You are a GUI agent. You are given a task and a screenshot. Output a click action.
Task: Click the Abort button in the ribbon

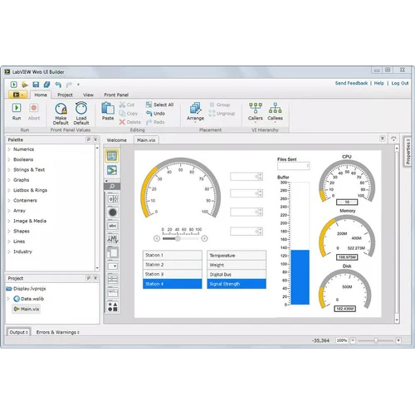pyautogui.click(x=34, y=111)
